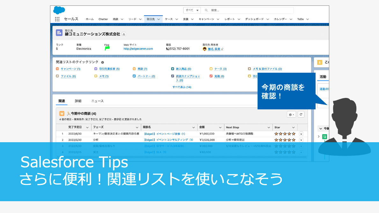Click the info icon beside quick links heading
The width and height of the screenshot is (379, 213).
(103, 62)
